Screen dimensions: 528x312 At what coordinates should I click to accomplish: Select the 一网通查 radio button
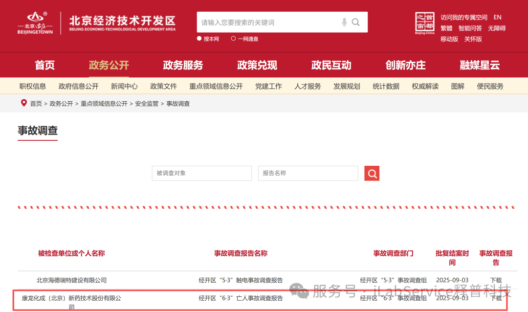(x=233, y=39)
